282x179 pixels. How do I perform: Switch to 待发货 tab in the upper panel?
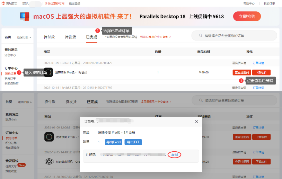tap(70, 37)
